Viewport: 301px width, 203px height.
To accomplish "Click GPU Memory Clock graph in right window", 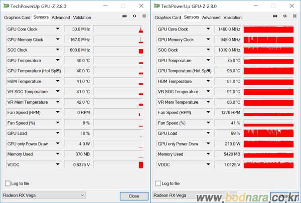I will click(268, 40).
